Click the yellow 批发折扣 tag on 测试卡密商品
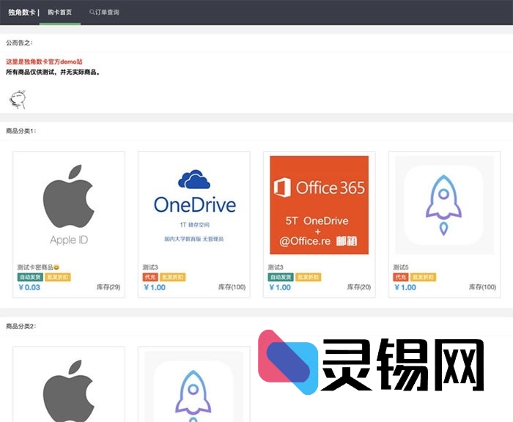The image size is (513, 422). point(58,278)
